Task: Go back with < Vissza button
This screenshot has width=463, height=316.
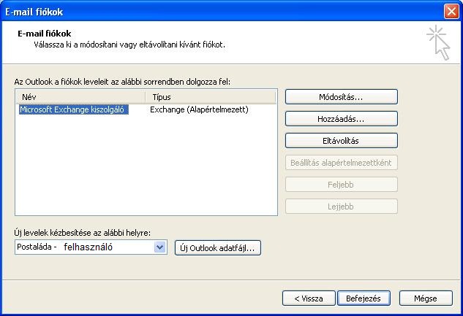Action: [x=309, y=298]
